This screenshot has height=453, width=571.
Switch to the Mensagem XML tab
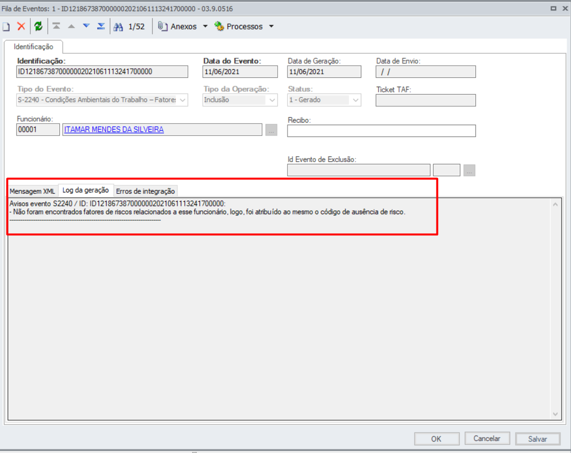pyautogui.click(x=32, y=191)
